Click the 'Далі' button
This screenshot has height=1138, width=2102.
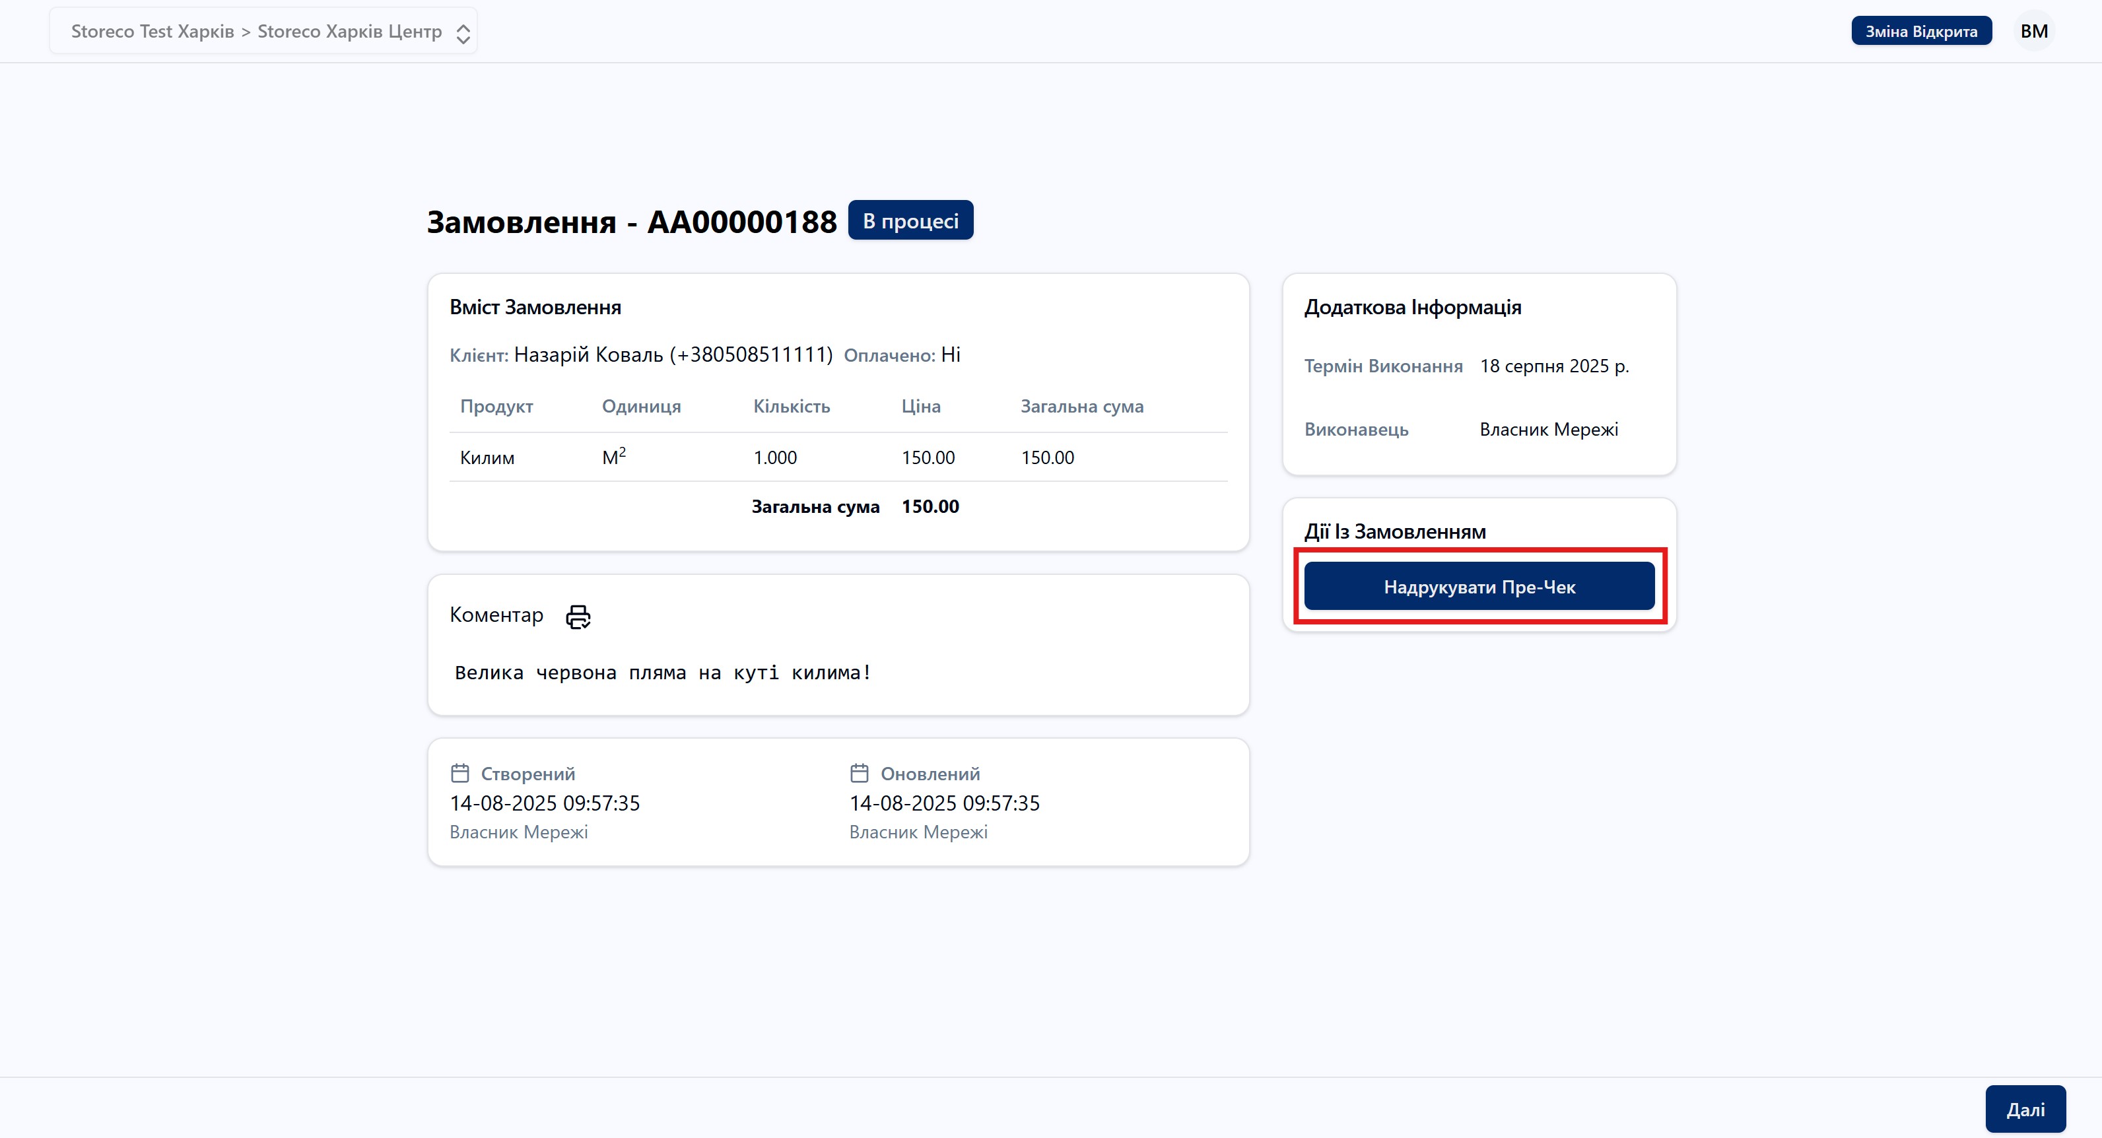[2028, 1108]
